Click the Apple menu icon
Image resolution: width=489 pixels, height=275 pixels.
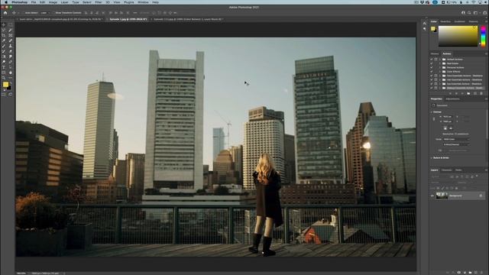tap(5, 2)
